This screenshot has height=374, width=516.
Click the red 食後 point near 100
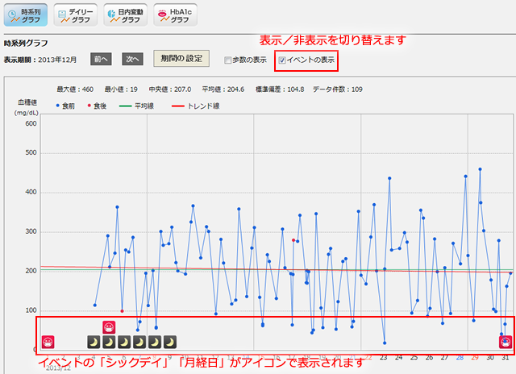pos(122,311)
